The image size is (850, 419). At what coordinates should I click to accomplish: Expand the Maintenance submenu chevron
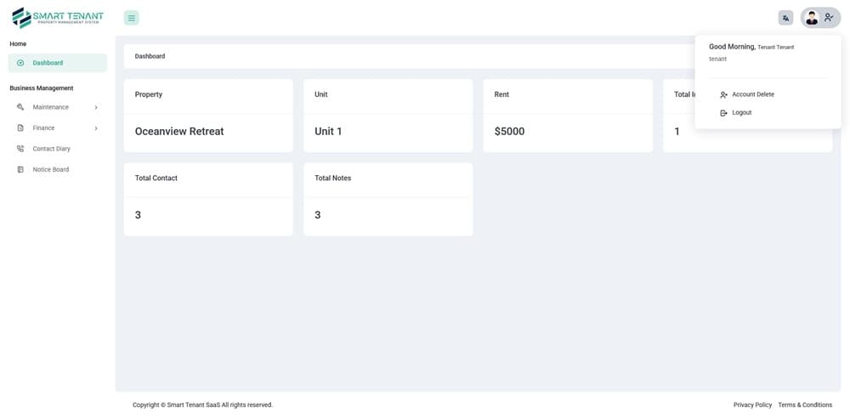[x=96, y=107]
